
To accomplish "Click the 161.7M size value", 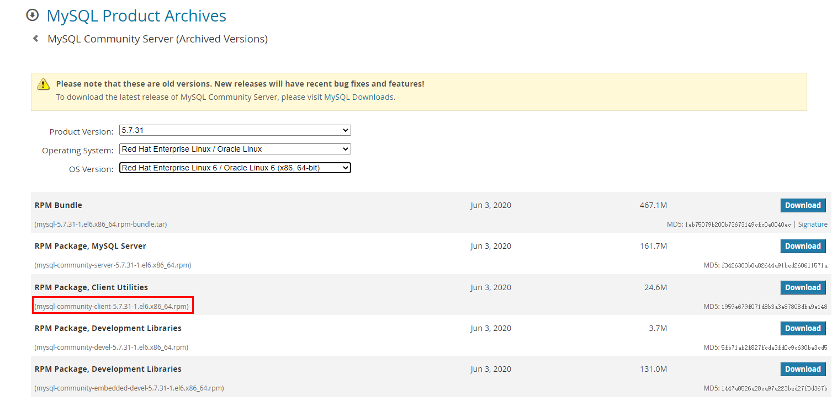I will coord(654,246).
